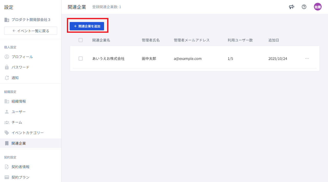This screenshot has width=328, height=182.
Task: Click the イベントカテゴリー tag icon
Action: pos(7,133)
